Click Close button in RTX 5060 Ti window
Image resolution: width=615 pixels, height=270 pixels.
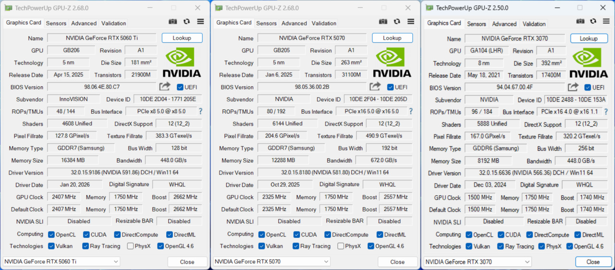point(187,261)
